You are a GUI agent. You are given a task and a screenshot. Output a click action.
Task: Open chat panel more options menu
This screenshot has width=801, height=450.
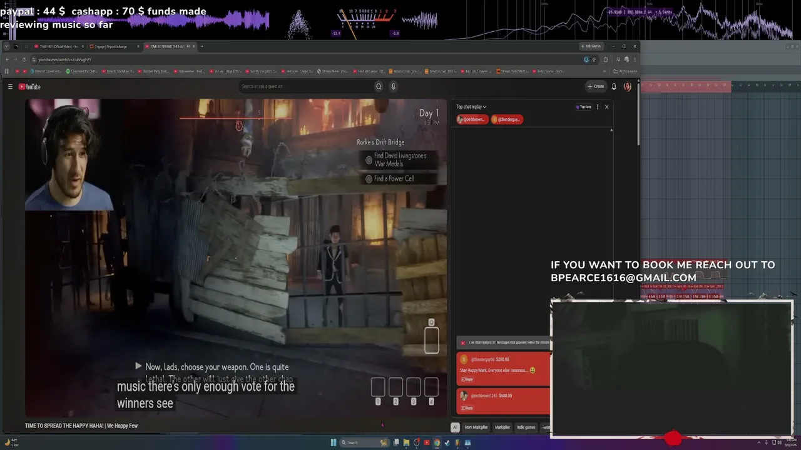tap(598, 107)
